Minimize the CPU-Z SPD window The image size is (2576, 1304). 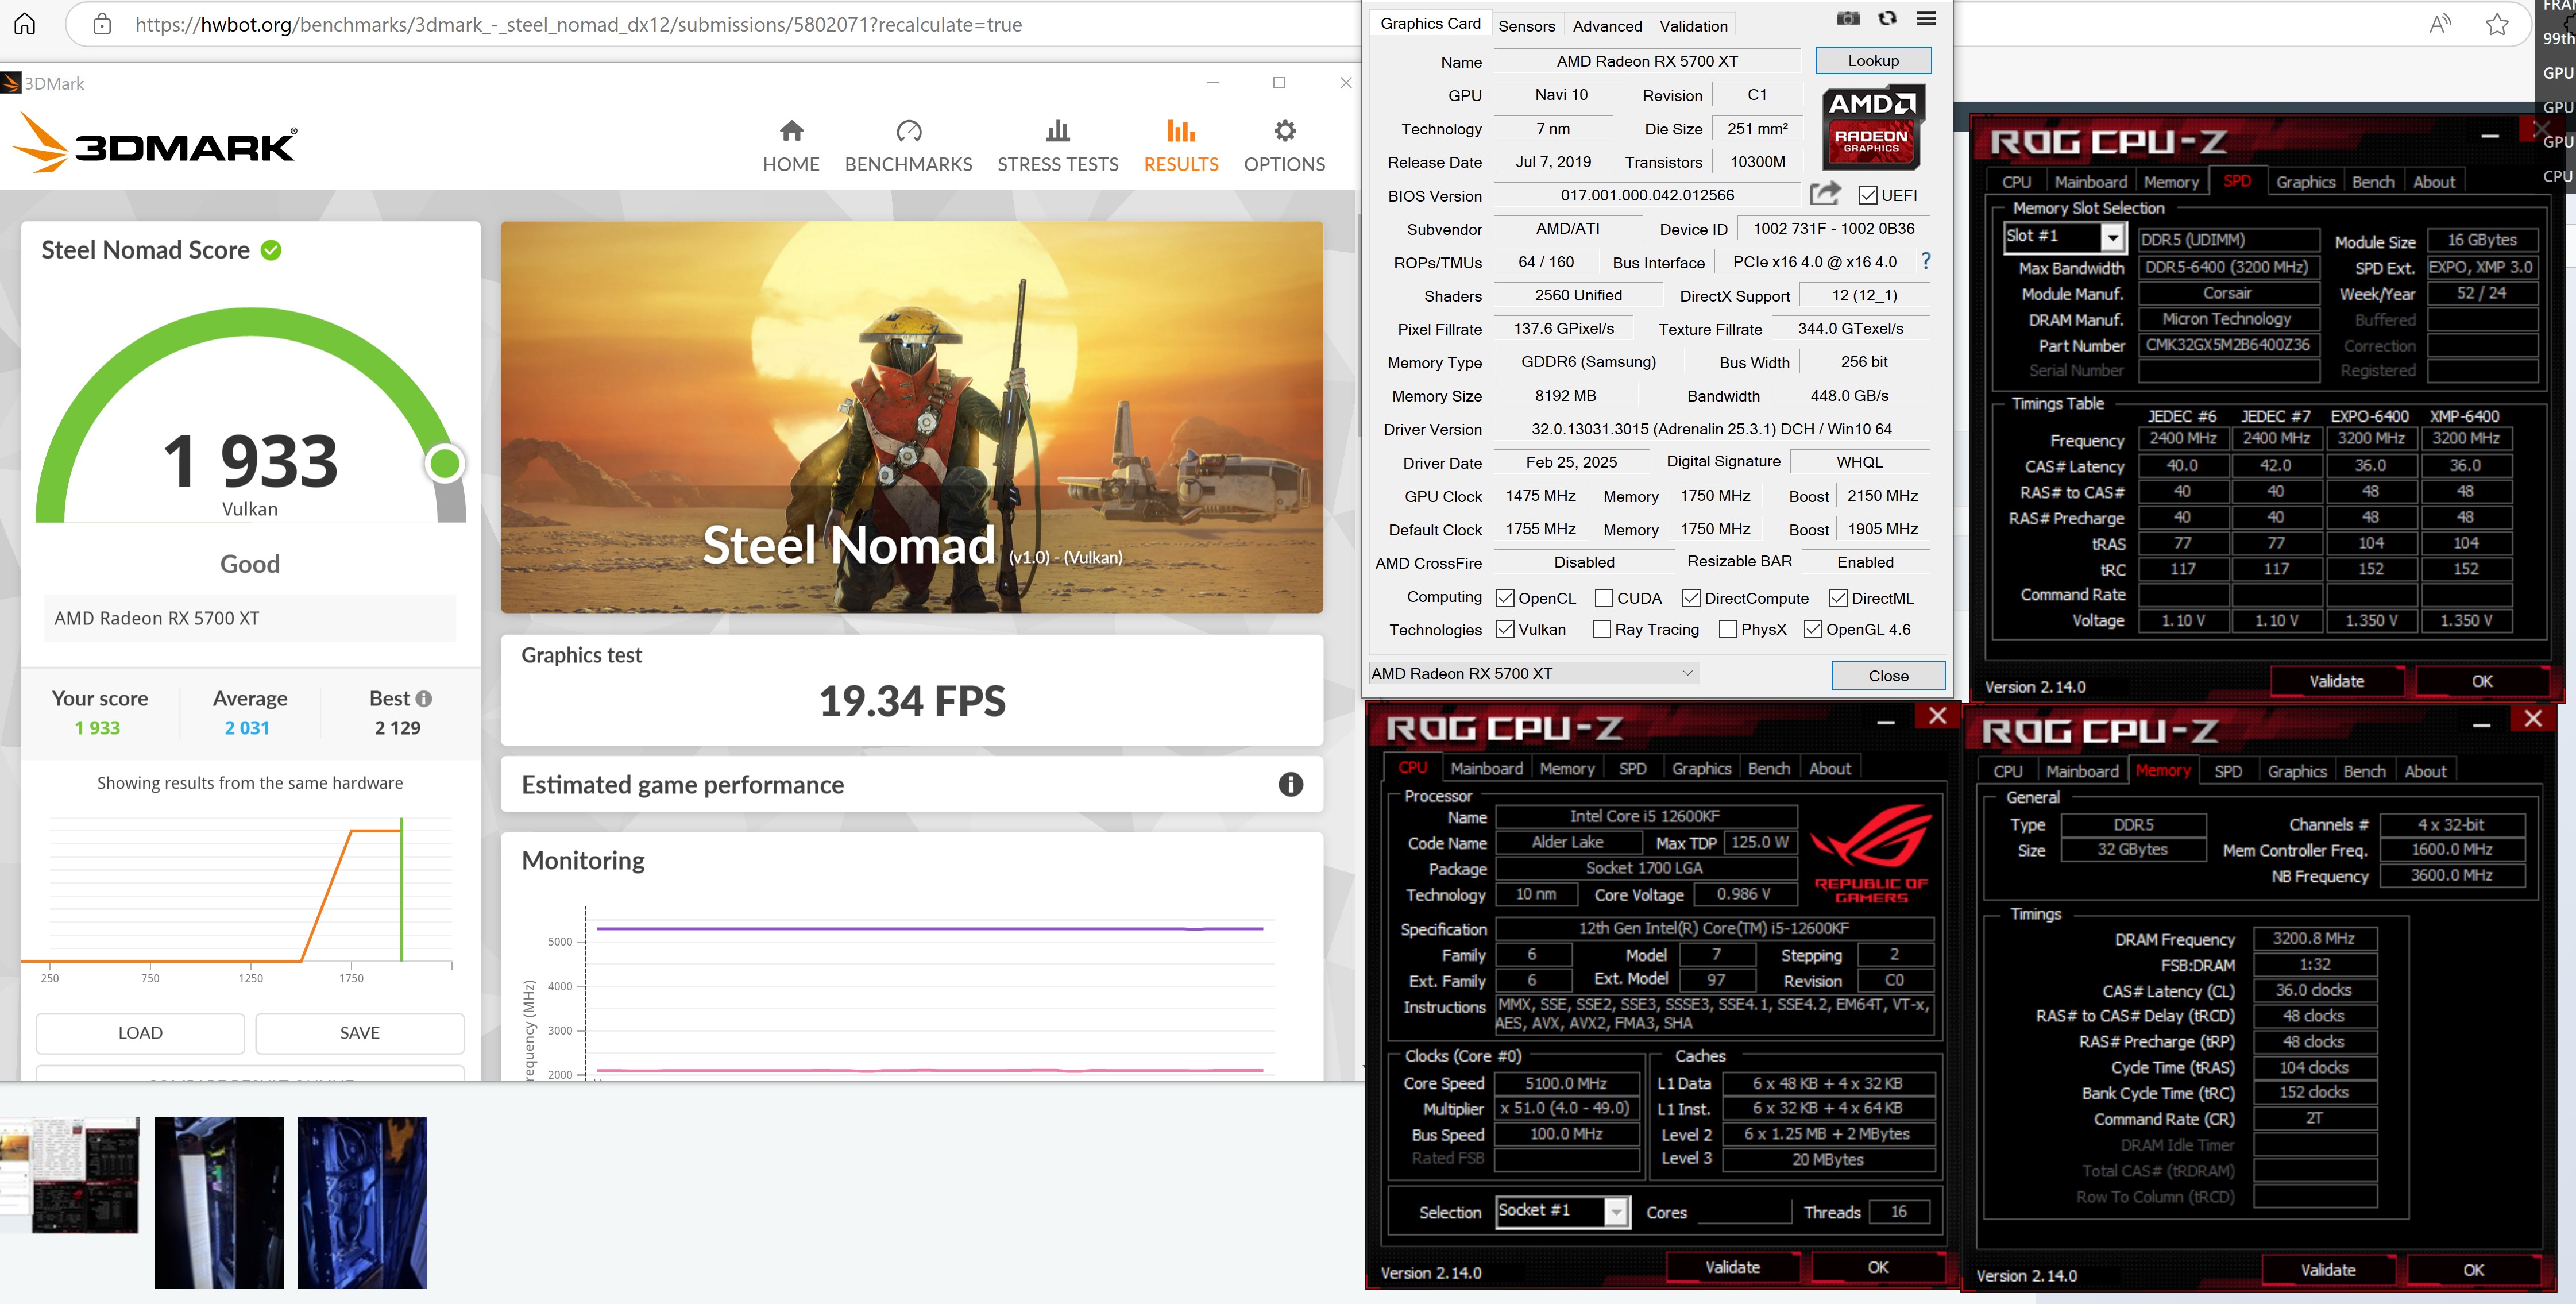click(x=2490, y=136)
